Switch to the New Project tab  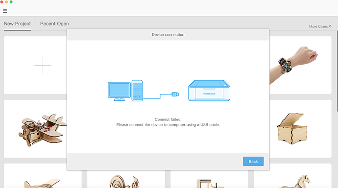[18, 23]
